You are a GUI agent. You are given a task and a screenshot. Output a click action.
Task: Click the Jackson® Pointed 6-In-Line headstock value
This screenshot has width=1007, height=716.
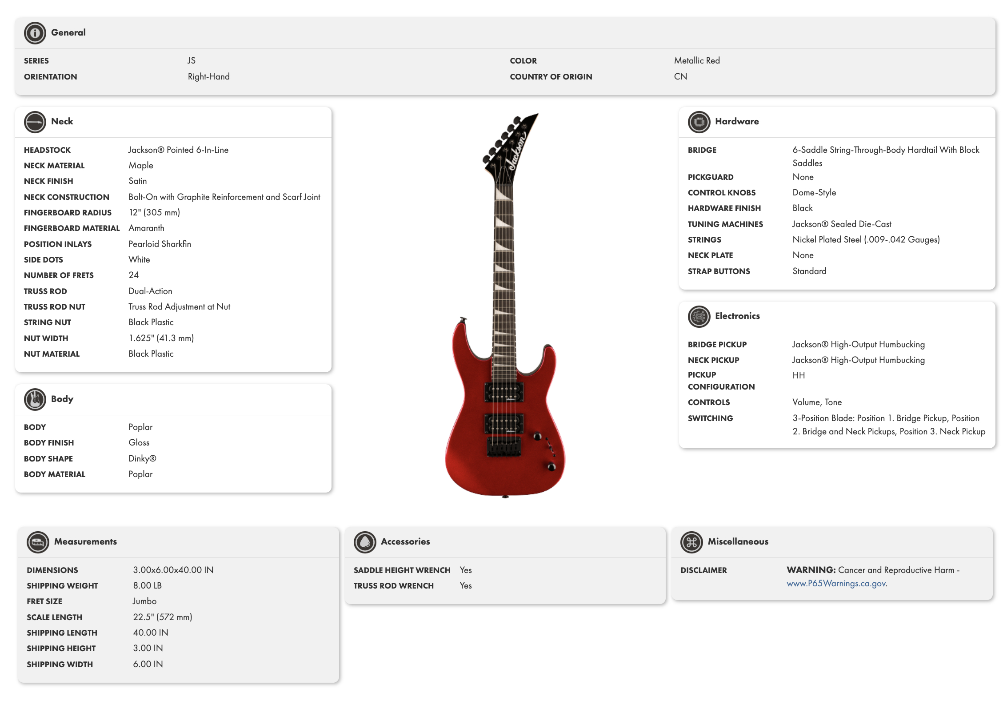coord(178,150)
